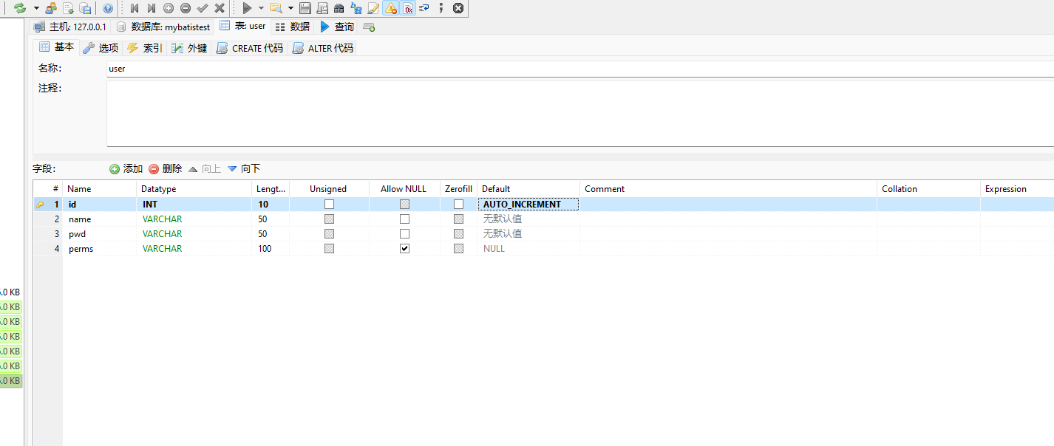Click the post changes checkmark icon
This screenshot has width=1054, height=446.
coord(203,8)
